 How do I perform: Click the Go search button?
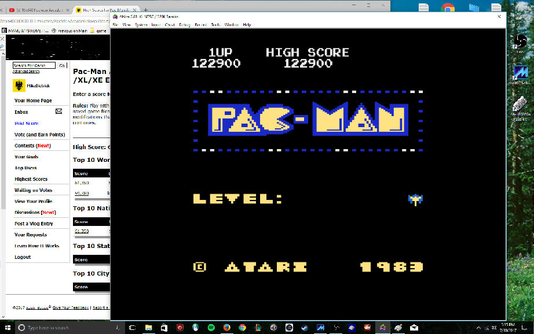pyautogui.click(x=62, y=65)
